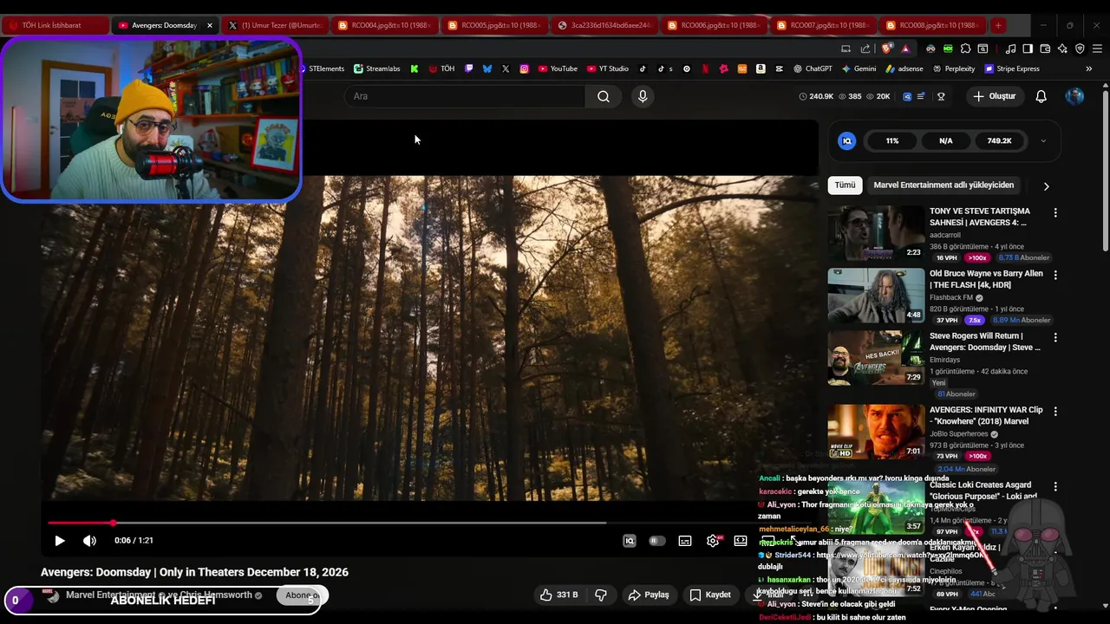Open options menu for Classic Loki video

pos(1055,486)
